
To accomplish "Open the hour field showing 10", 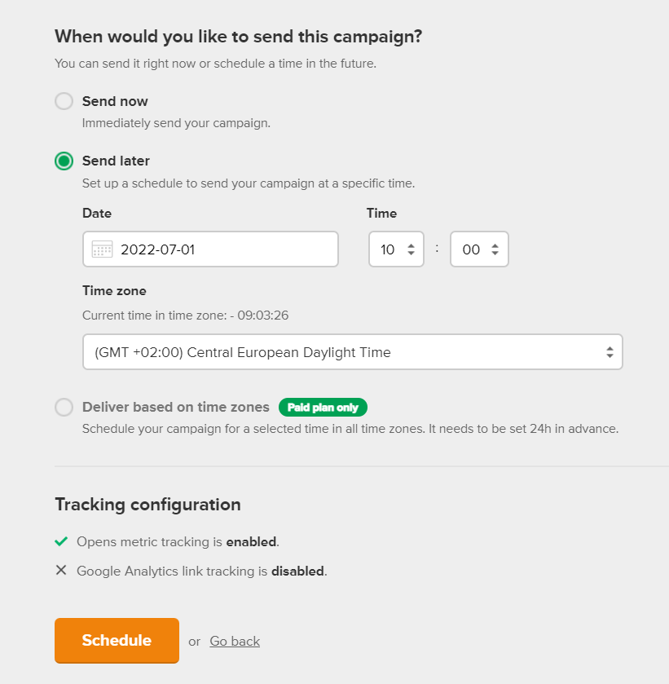I will [396, 249].
